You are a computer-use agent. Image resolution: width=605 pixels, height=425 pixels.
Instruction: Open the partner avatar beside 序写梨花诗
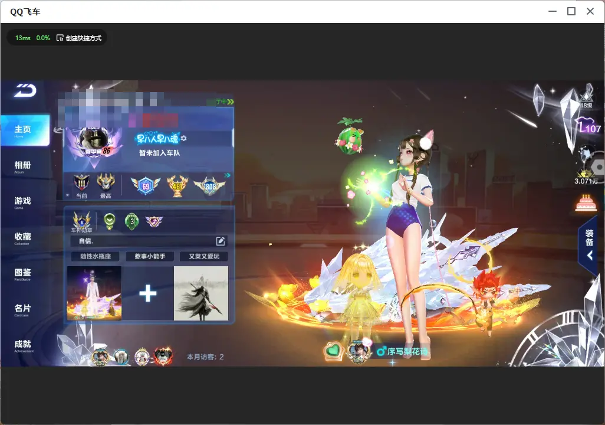[359, 351]
